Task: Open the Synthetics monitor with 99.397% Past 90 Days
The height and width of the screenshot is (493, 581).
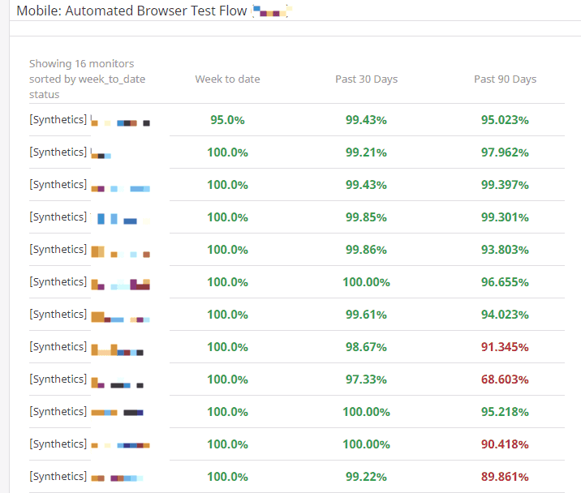Action: pyautogui.click(x=90, y=185)
